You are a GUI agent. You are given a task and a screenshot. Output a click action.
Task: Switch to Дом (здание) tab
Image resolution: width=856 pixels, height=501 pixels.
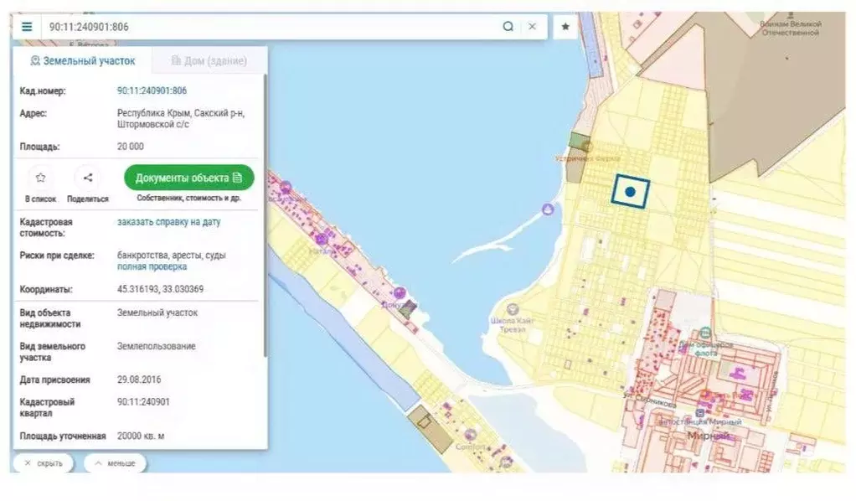(209, 60)
